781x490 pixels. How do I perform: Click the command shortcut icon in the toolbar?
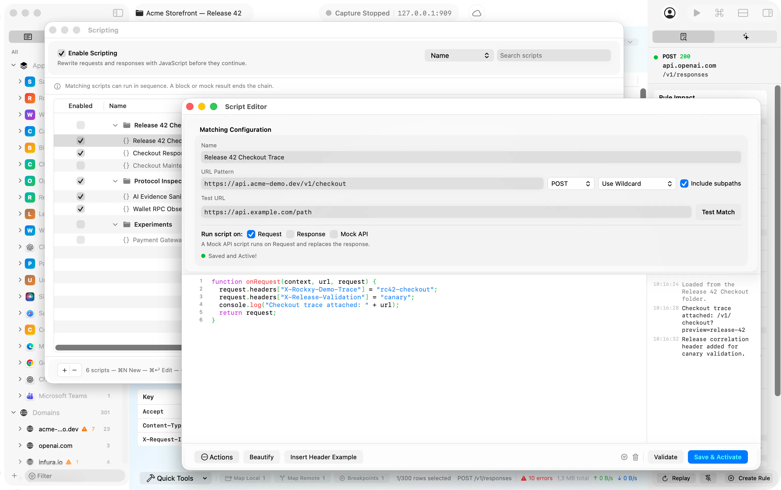(x=719, y=13)
